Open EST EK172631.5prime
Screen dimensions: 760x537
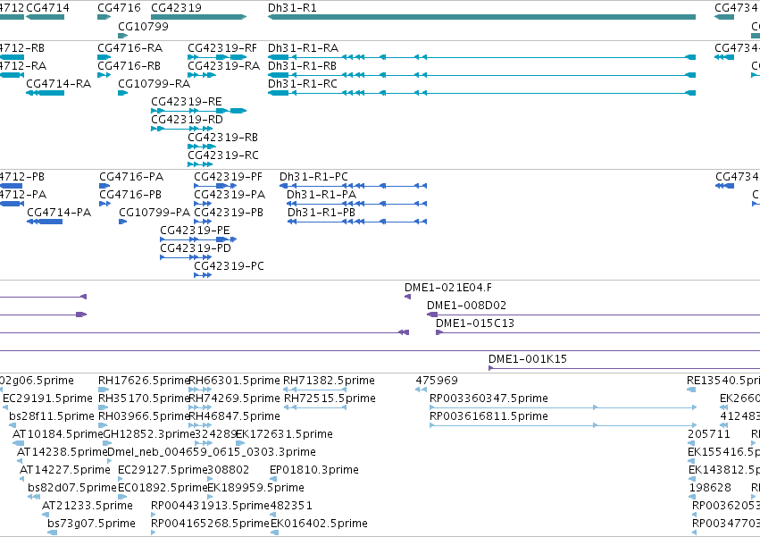tap(284, 434)
